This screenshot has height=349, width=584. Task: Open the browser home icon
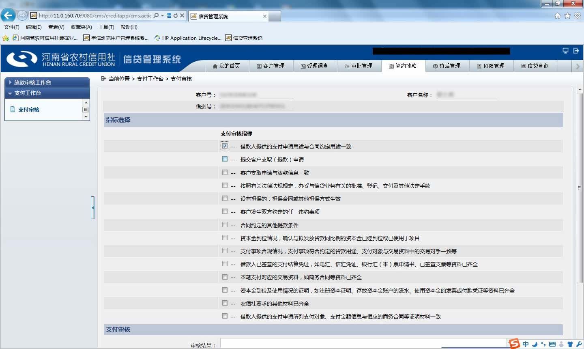(558, 15)
